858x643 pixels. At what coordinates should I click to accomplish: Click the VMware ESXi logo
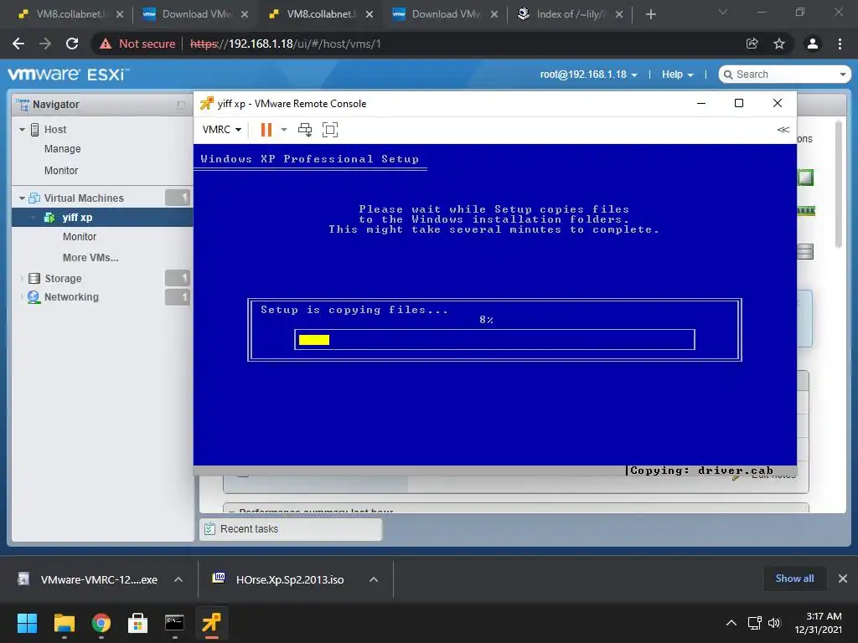click(68, 75)
